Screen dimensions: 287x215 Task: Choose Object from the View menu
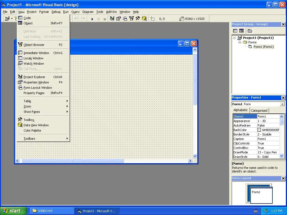[x=43, y=23]
